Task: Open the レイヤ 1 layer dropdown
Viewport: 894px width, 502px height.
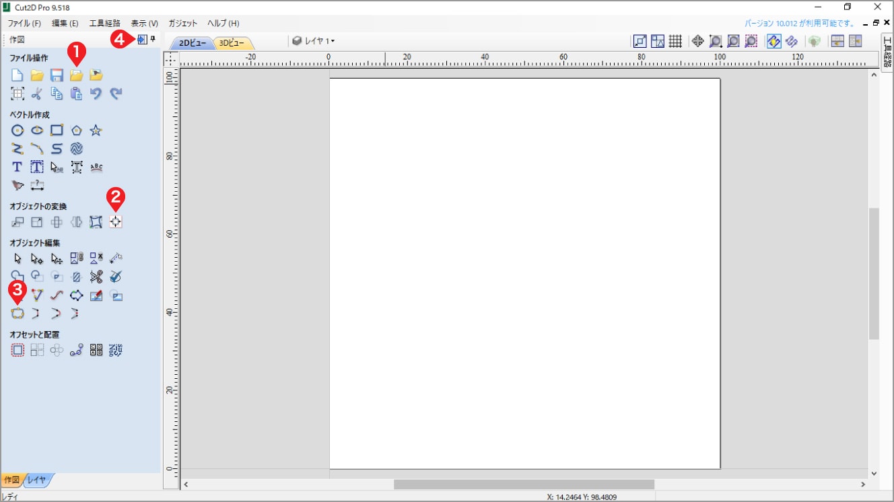Action: point(314,41)
